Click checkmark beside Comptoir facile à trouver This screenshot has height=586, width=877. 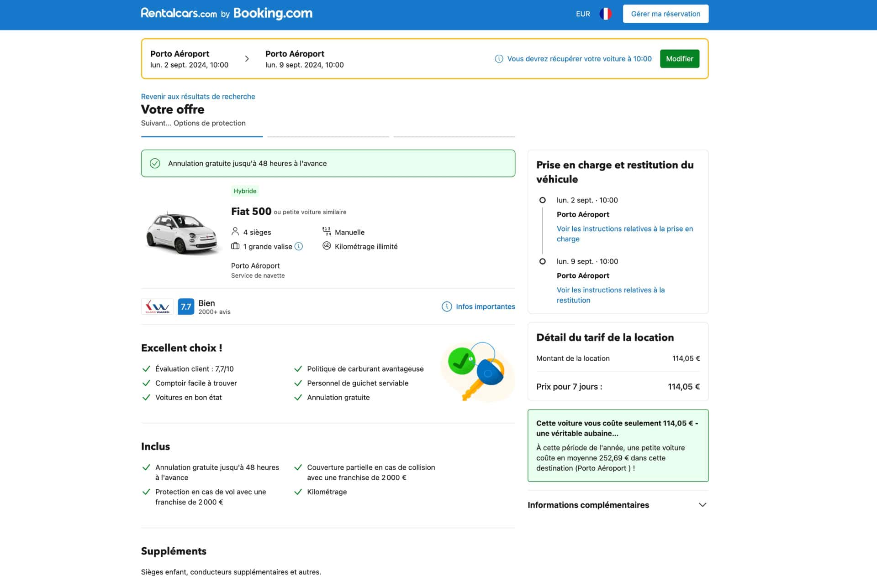pyautogui.click(x=146, y=383)
